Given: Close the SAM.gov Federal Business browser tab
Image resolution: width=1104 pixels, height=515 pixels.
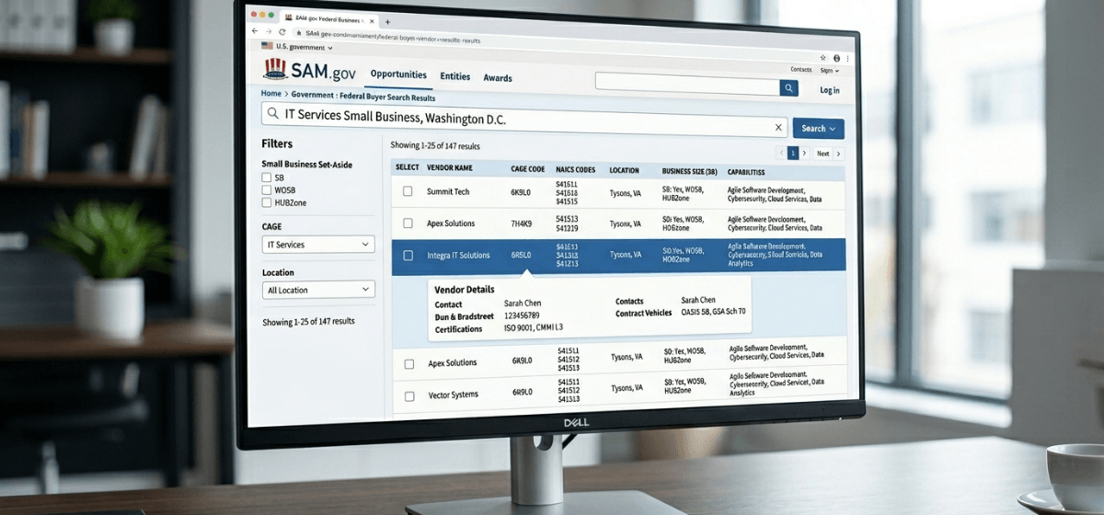Looking at the screenshot, I should pos(372,19).
